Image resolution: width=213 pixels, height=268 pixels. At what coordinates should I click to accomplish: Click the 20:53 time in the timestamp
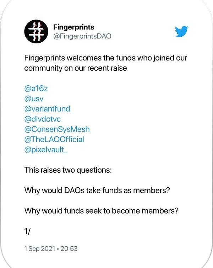point(69,248)
